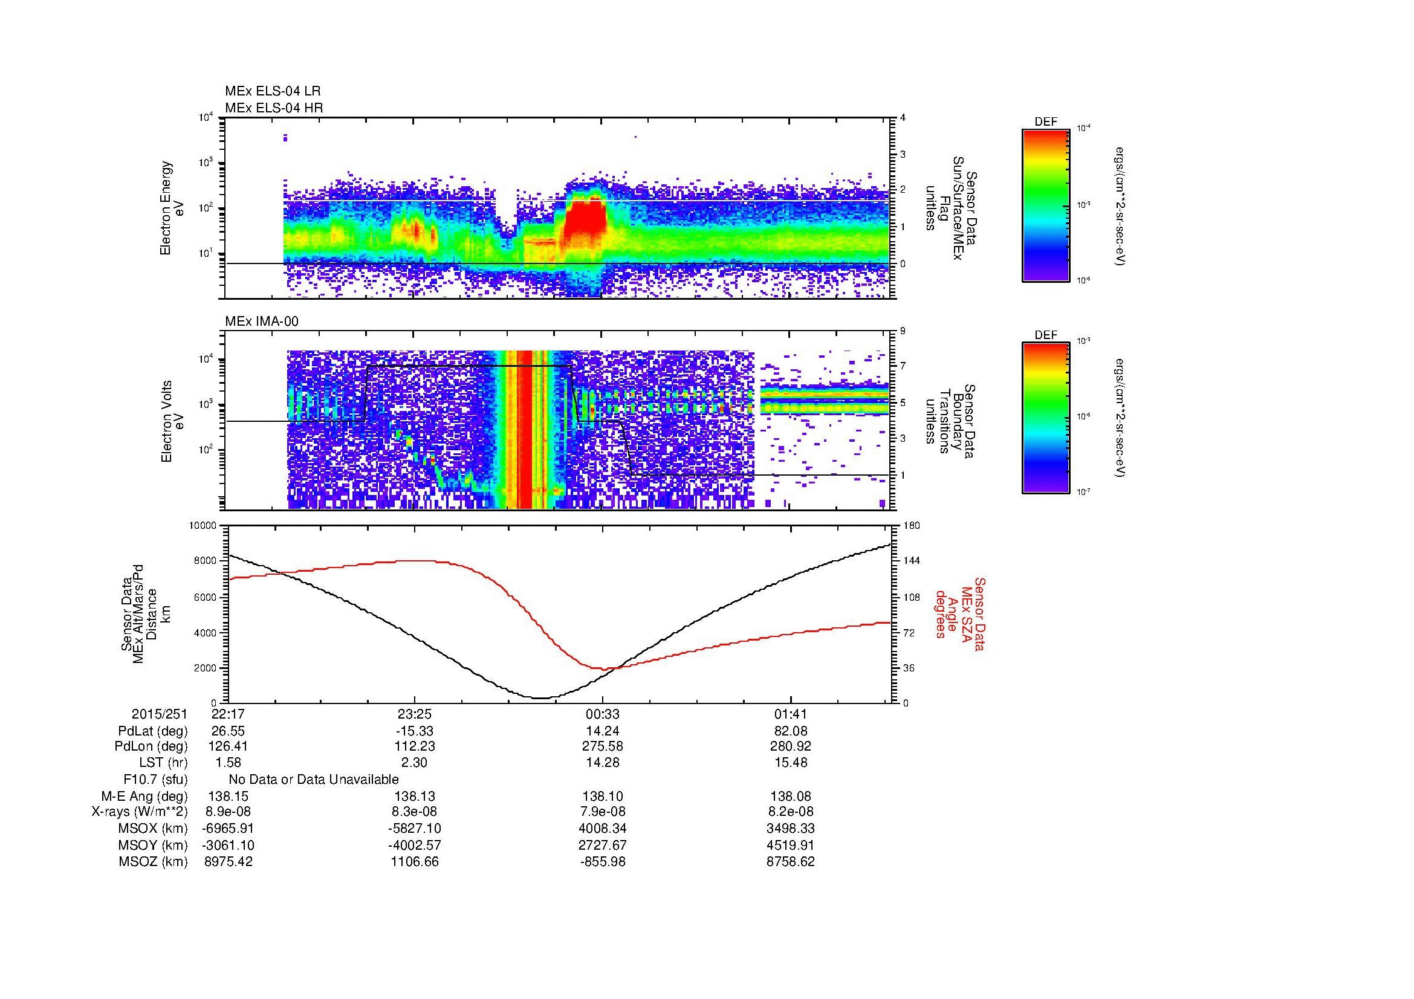1414x999 pixels.
Task: Click the 10000 tick on the altitude axis
Action: point(203,526)
